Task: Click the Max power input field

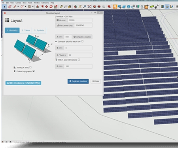Action: pyautogui.click(x=83, y=25)
